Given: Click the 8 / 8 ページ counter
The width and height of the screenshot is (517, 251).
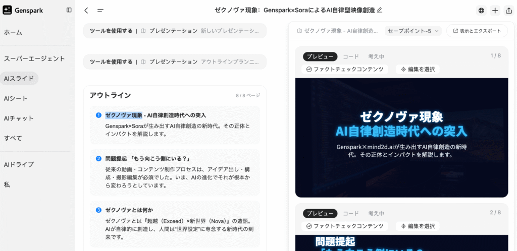Looking at the screenshot, I should (x=248, y=95).
